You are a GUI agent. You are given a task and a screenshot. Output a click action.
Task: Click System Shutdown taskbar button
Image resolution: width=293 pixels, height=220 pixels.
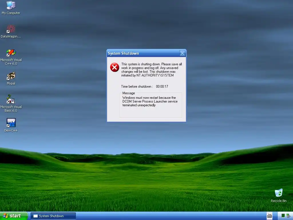click(53, 216)
